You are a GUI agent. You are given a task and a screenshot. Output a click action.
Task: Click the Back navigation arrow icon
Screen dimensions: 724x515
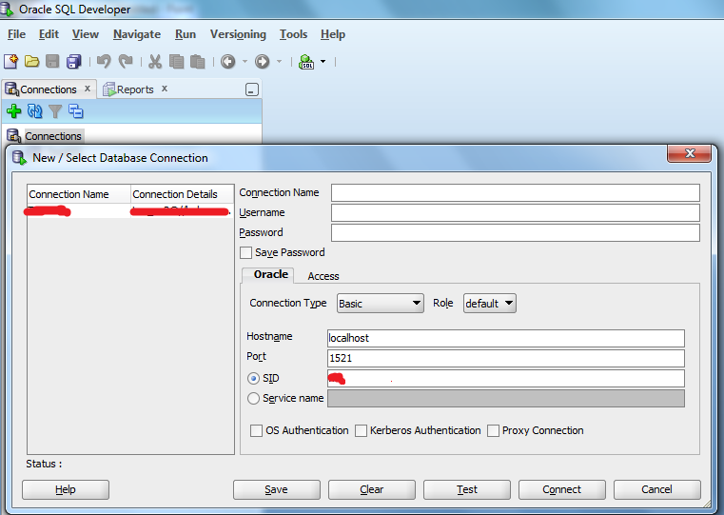tap(227, 62)
